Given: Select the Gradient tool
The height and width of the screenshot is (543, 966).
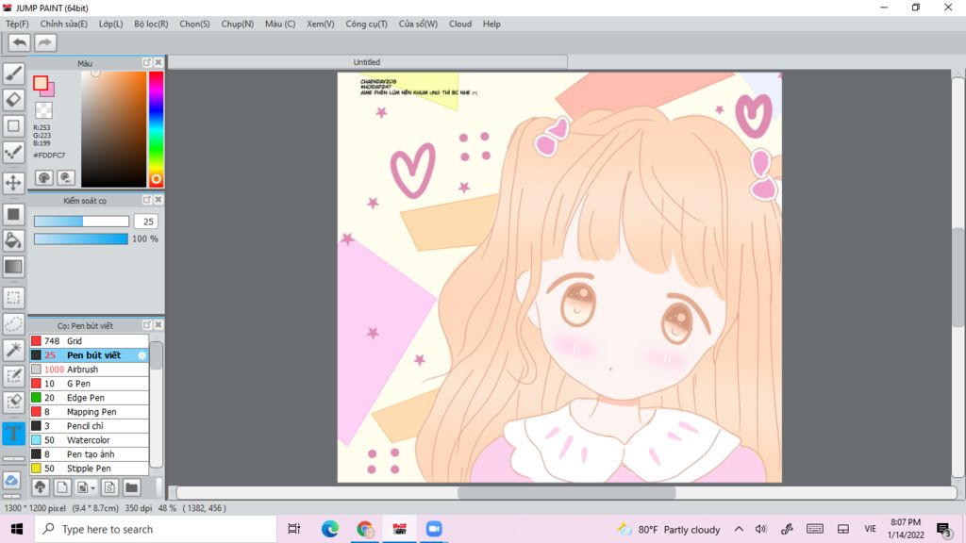Looking at the screenshot, I should pyautogui.click(x=13, y=267).
